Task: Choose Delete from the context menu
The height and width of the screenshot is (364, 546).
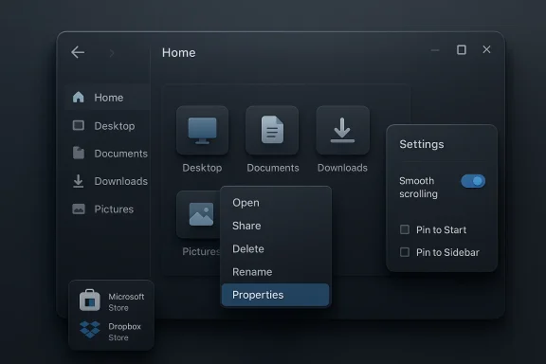Action: pyautogui.click(x=276, y=248)
